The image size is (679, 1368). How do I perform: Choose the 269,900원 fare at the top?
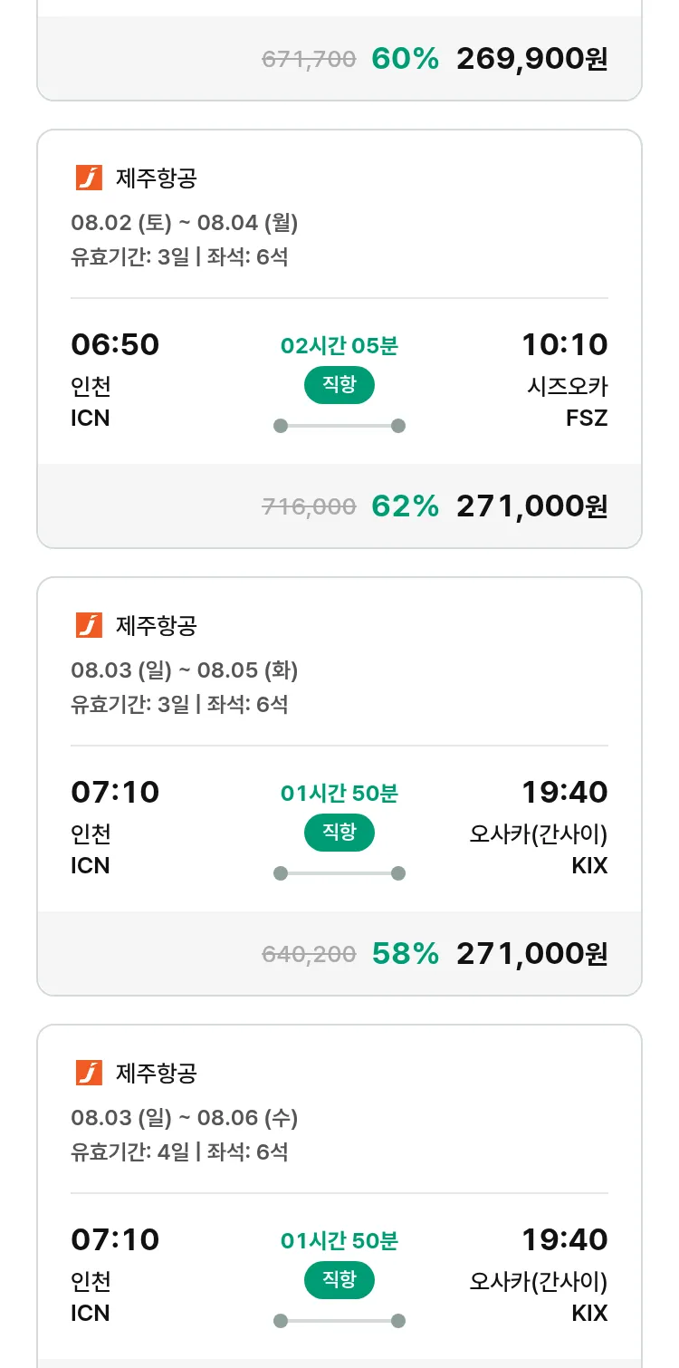[x=531, y=59]
